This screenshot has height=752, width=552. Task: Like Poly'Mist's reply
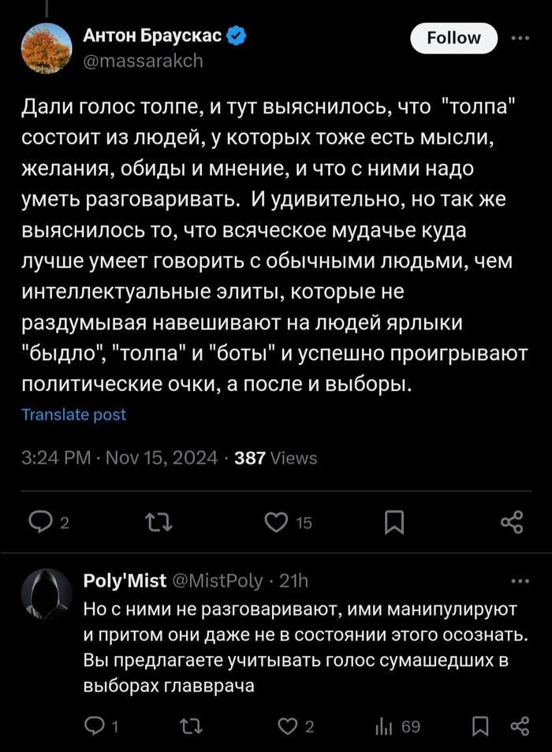coord(290,726)
